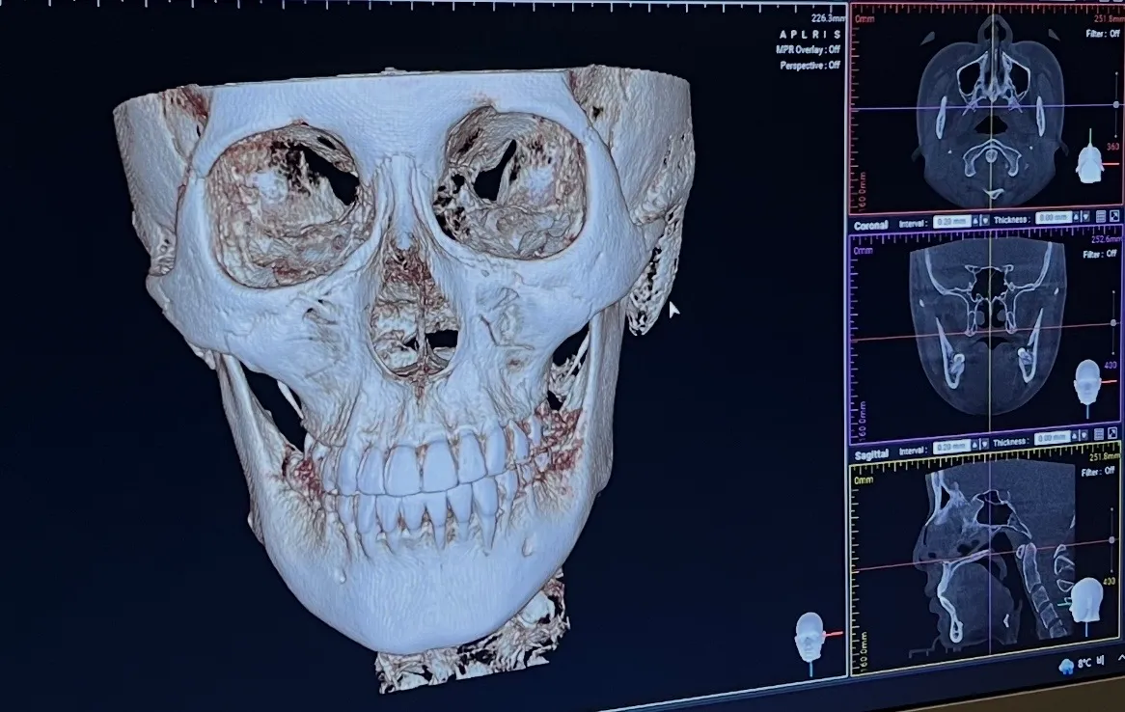Toggle Perspective setting in 3D view
The image size is (1125, 712).
click(x=810, y=66)
